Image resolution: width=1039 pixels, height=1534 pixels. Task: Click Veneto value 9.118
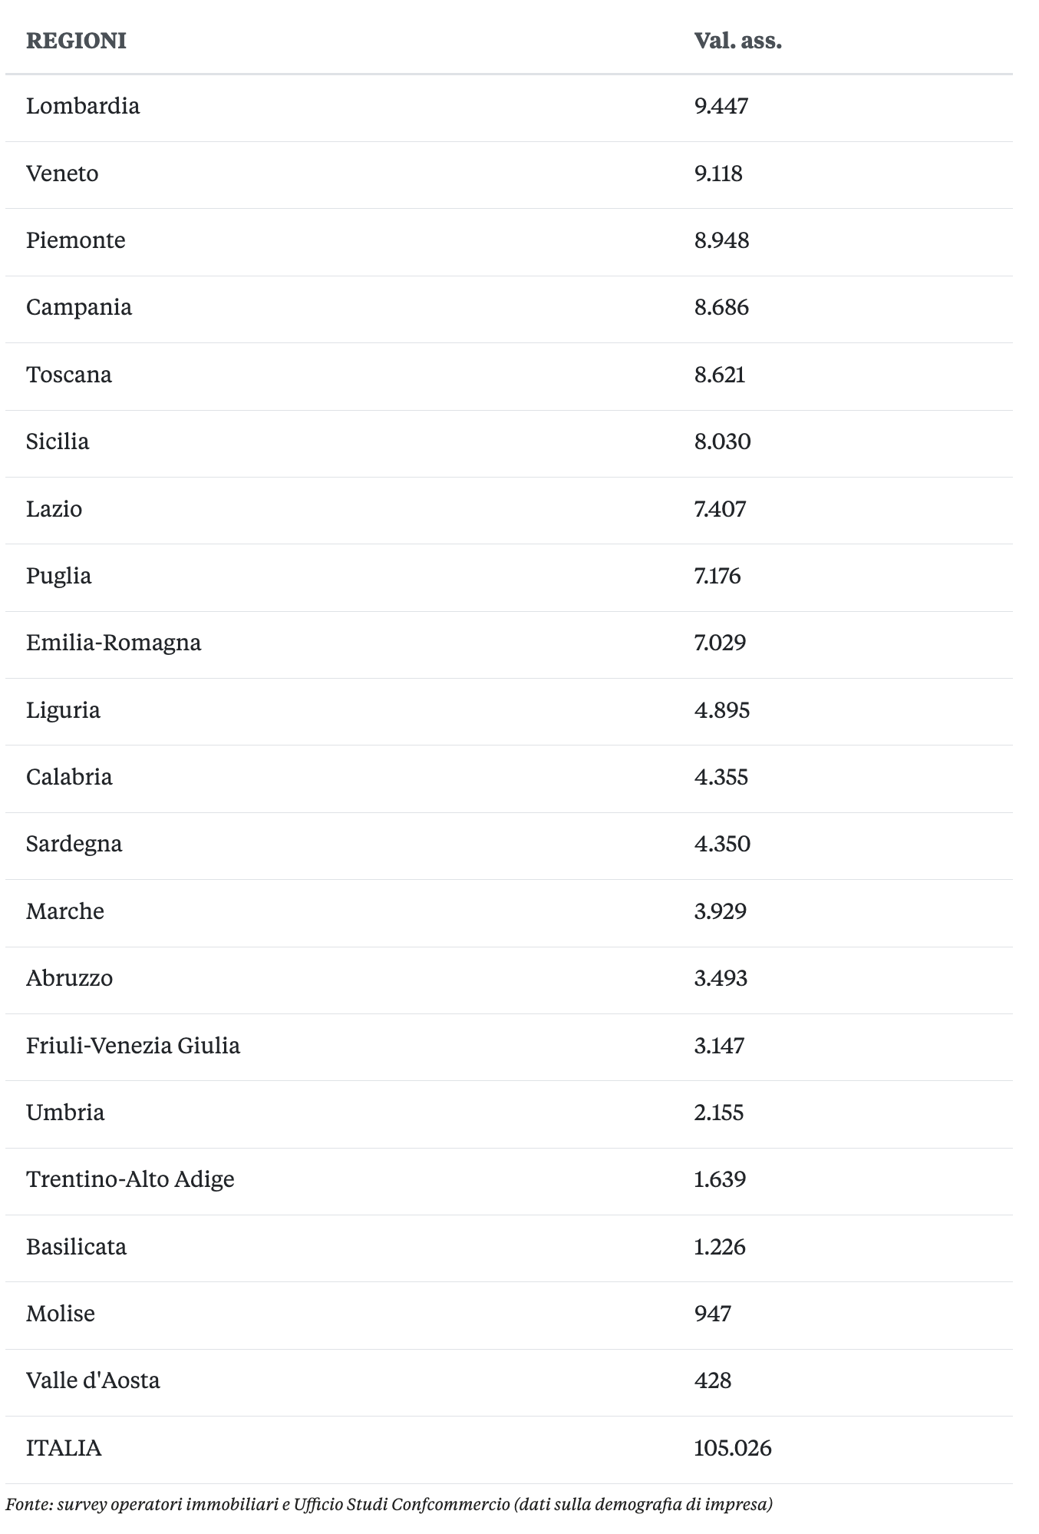coord(718,174)
